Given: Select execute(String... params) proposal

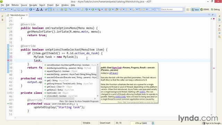Looking at the screenshot, I should tap(70, 74).
